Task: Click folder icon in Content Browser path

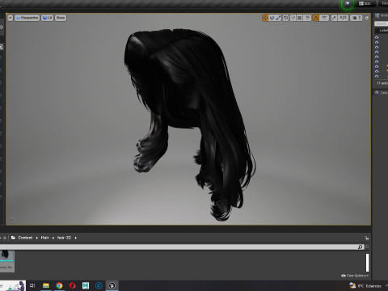Action: click(13, 238)
